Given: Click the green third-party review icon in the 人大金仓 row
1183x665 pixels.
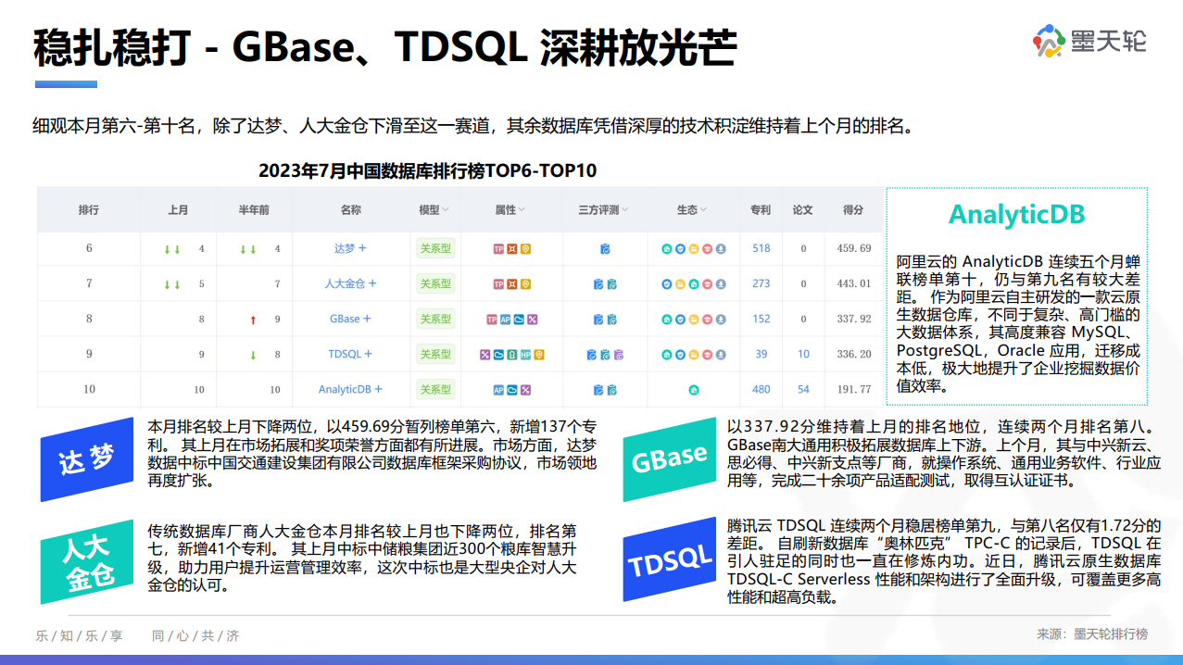Looking at the screenshot, I should (x=611, y=284).
